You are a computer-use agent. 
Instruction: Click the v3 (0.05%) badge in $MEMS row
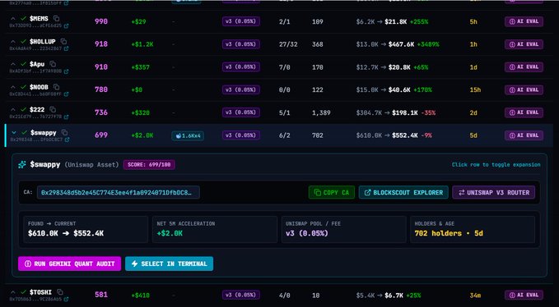click(241, 21)
